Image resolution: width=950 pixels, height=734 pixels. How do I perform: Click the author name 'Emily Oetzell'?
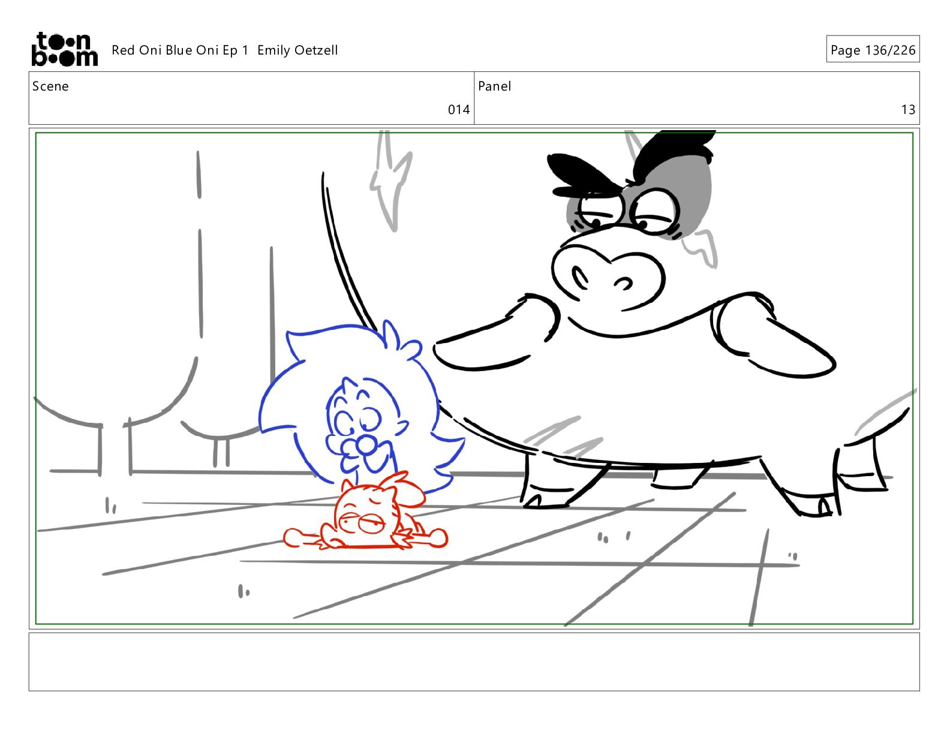(x=297, y=50)
